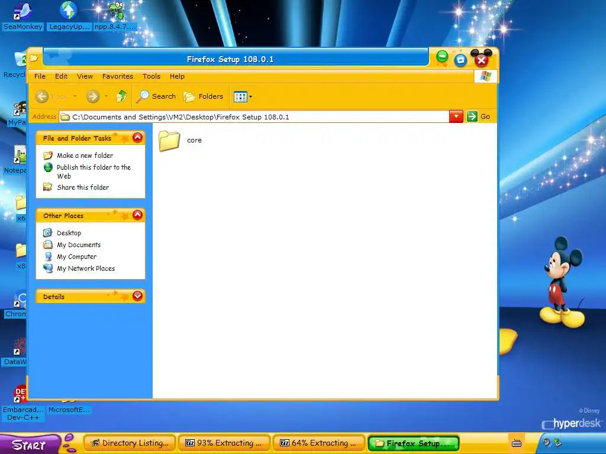This screenshot has width=606, height=454.
Task: Open the View menu
Action: pos(85,76)
